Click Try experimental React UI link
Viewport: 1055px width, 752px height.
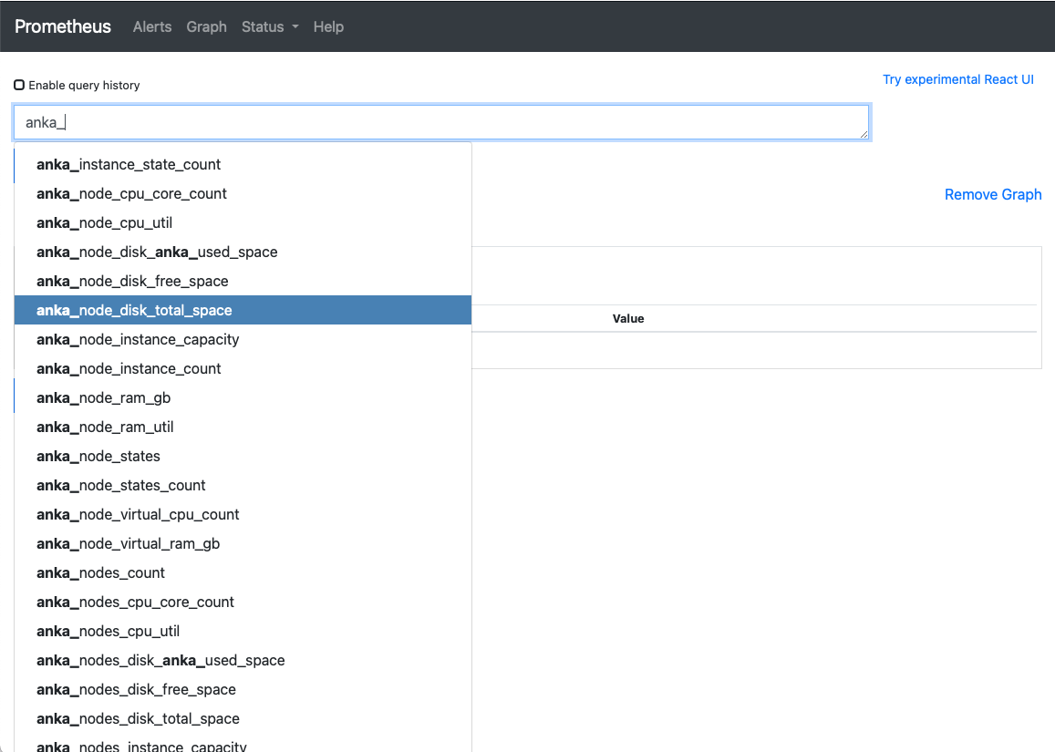coord(958,79)
